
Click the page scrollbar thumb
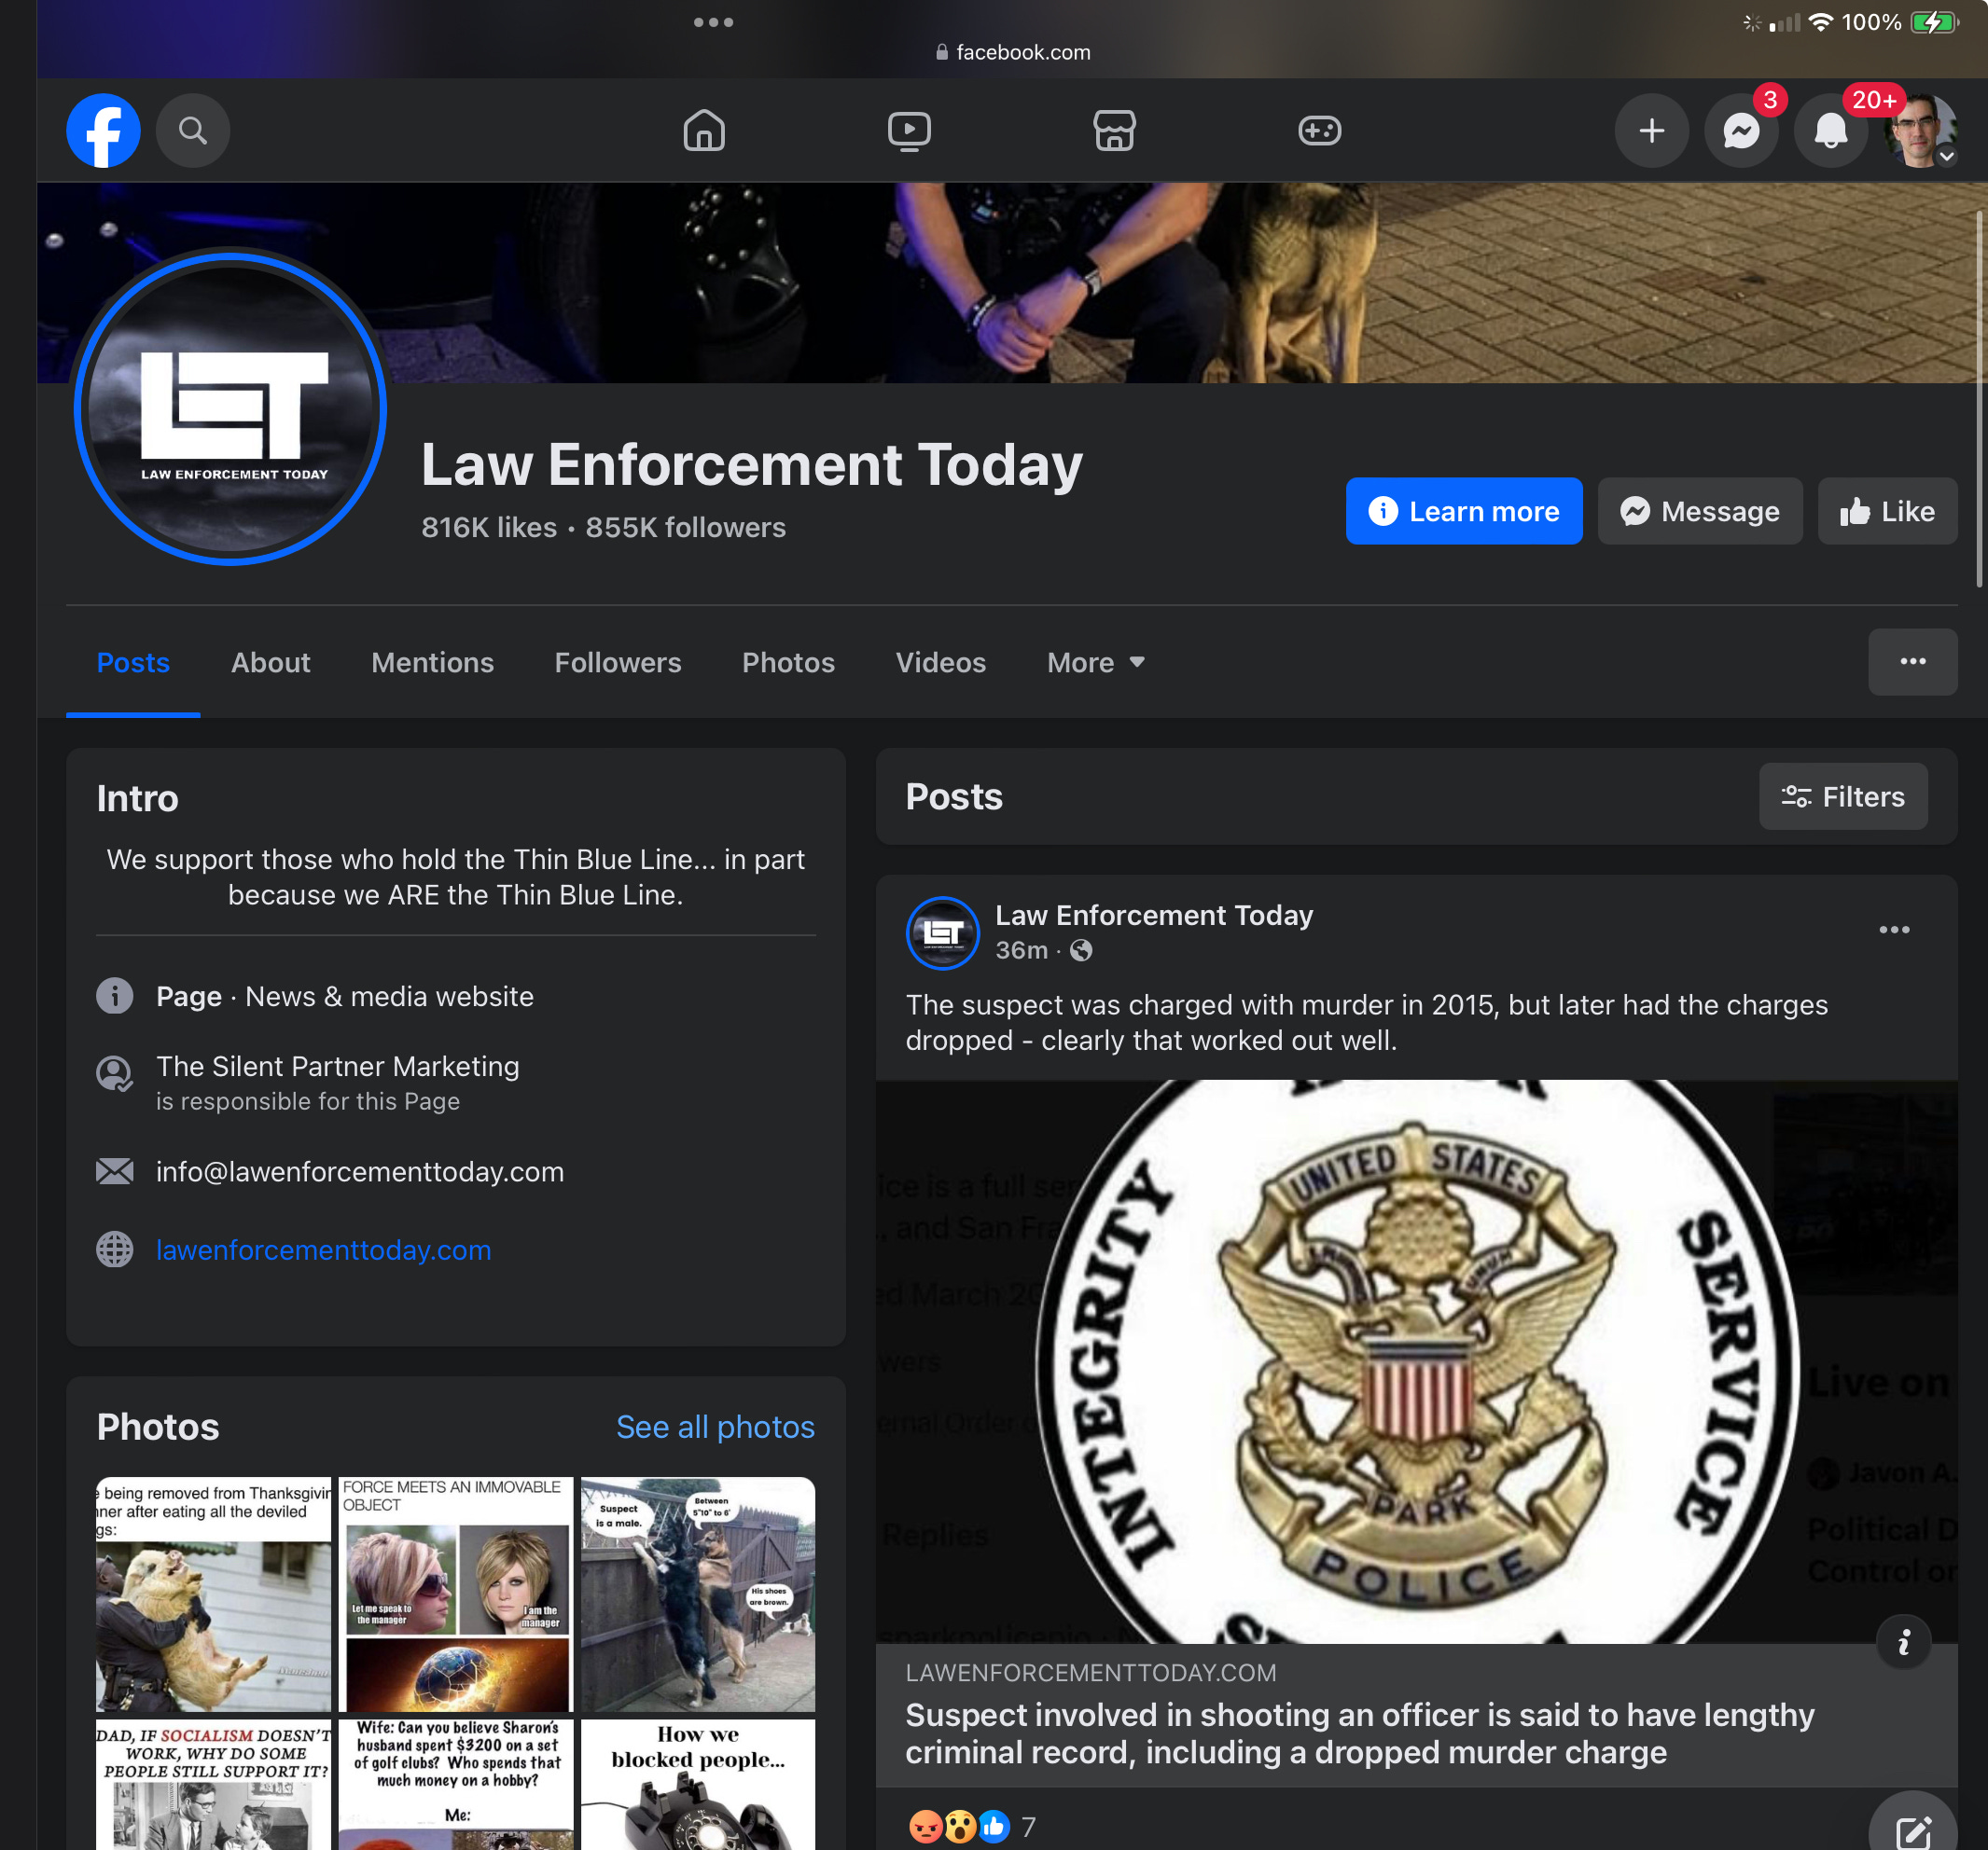[x=1979, y=398]
